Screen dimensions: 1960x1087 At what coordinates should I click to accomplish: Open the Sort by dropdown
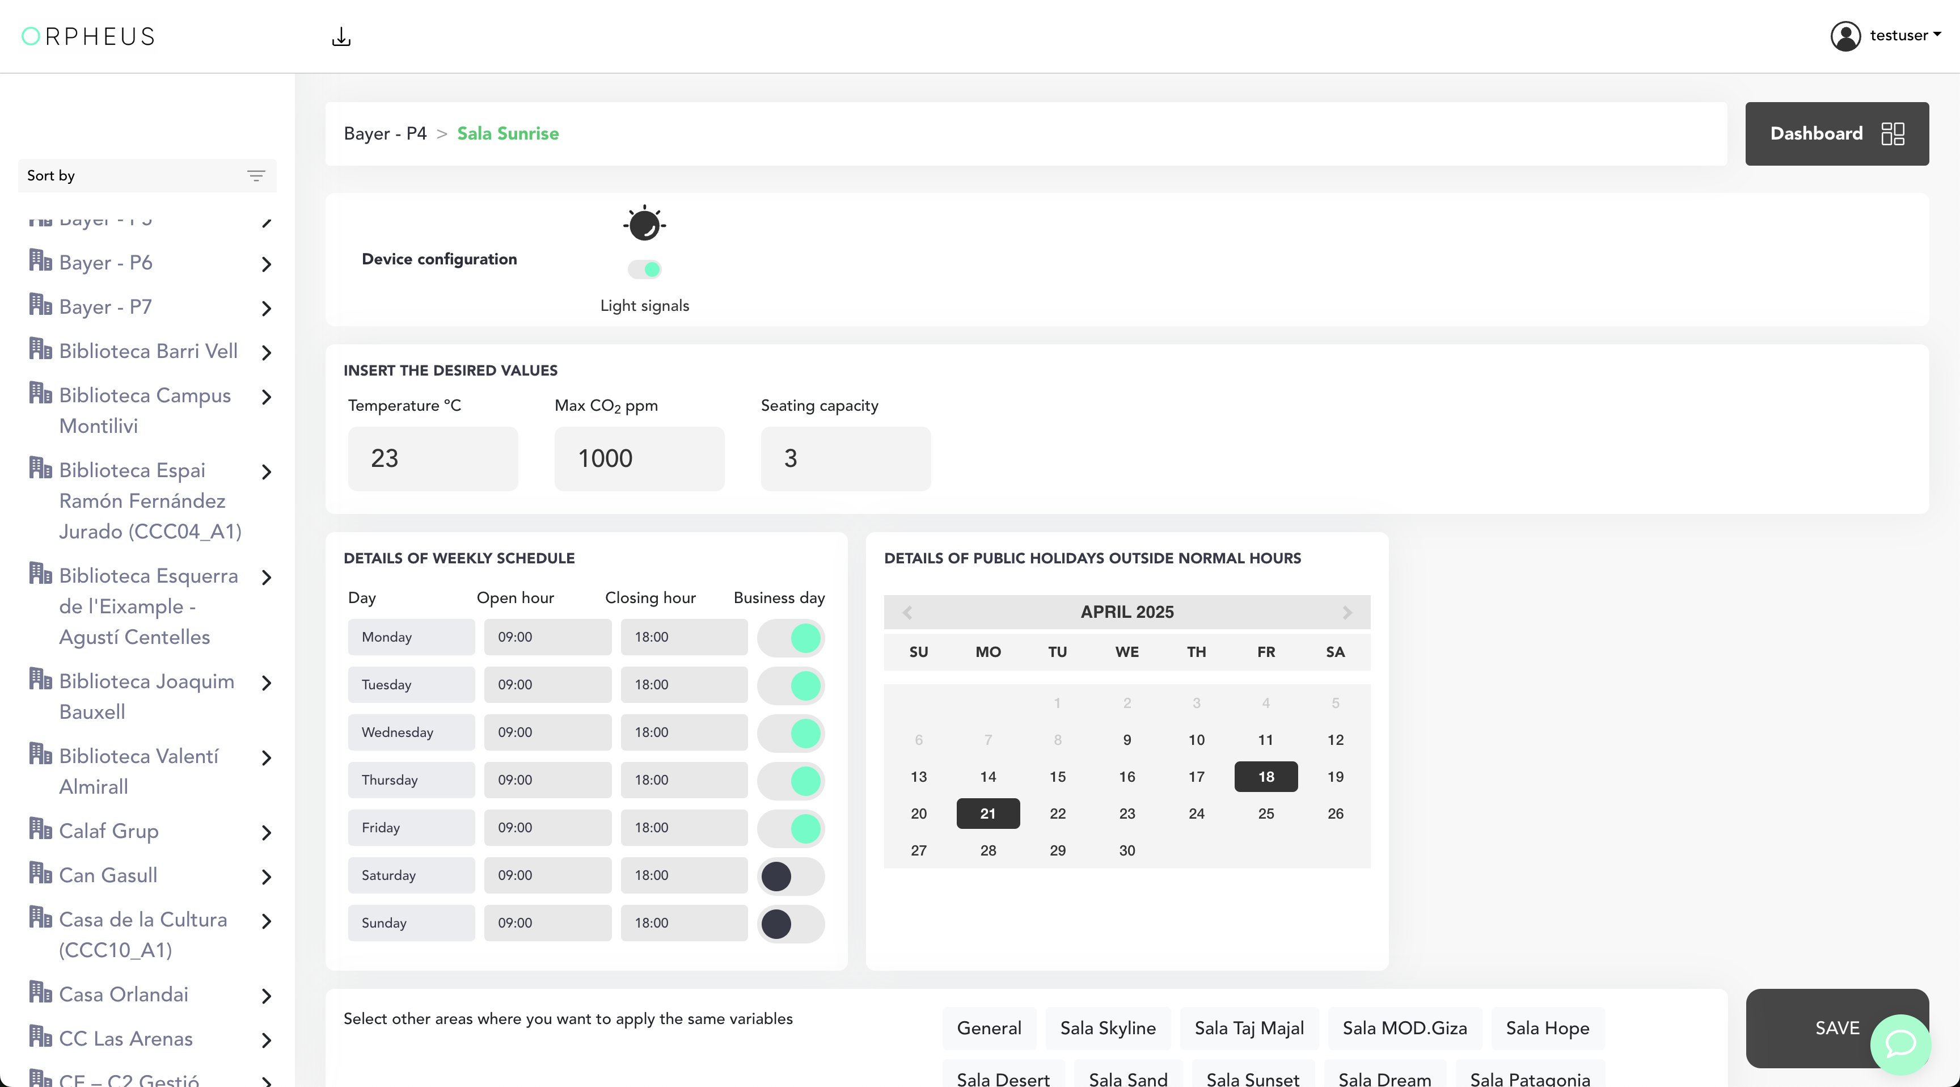147,176
